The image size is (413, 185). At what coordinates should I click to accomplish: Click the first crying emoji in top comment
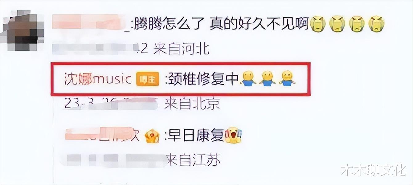pos(318,24)
